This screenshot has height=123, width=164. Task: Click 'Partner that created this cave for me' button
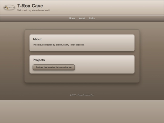54,67
